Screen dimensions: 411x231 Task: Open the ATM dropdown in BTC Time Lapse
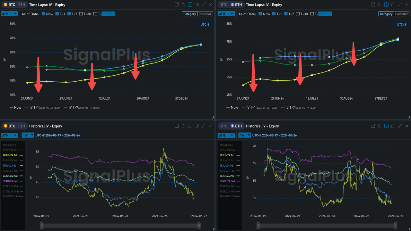(x=9, y=14)
